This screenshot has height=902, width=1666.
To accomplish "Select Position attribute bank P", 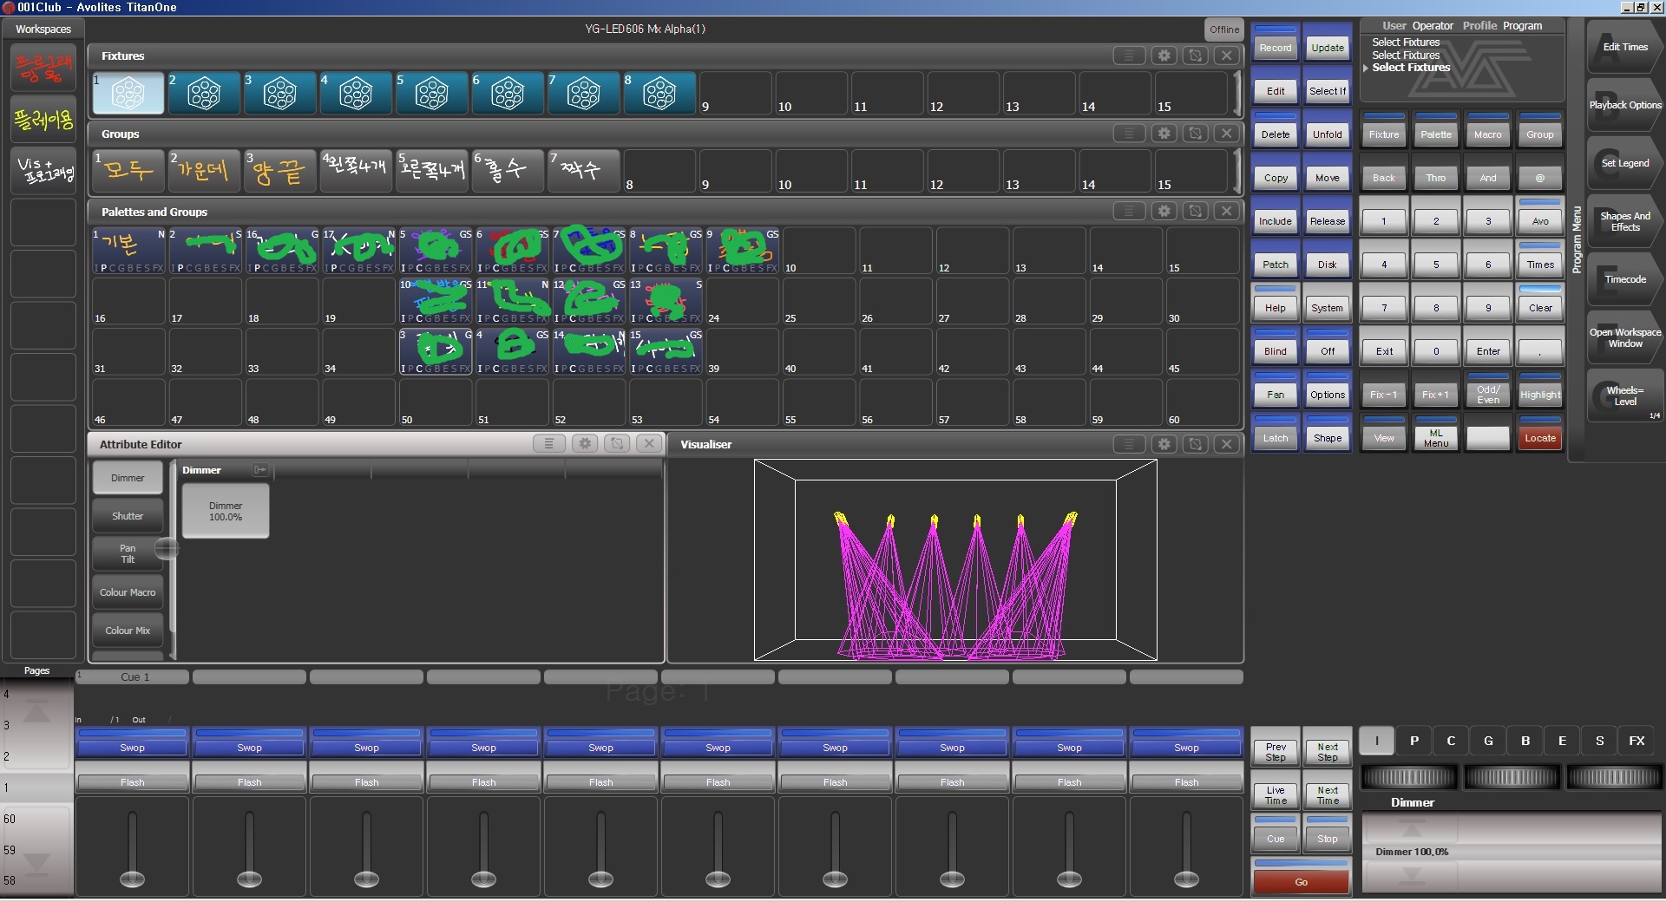I will pyautogui.click(x=1414, y=741).
